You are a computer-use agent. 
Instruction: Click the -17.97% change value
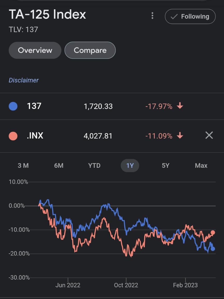click(159, 106)
